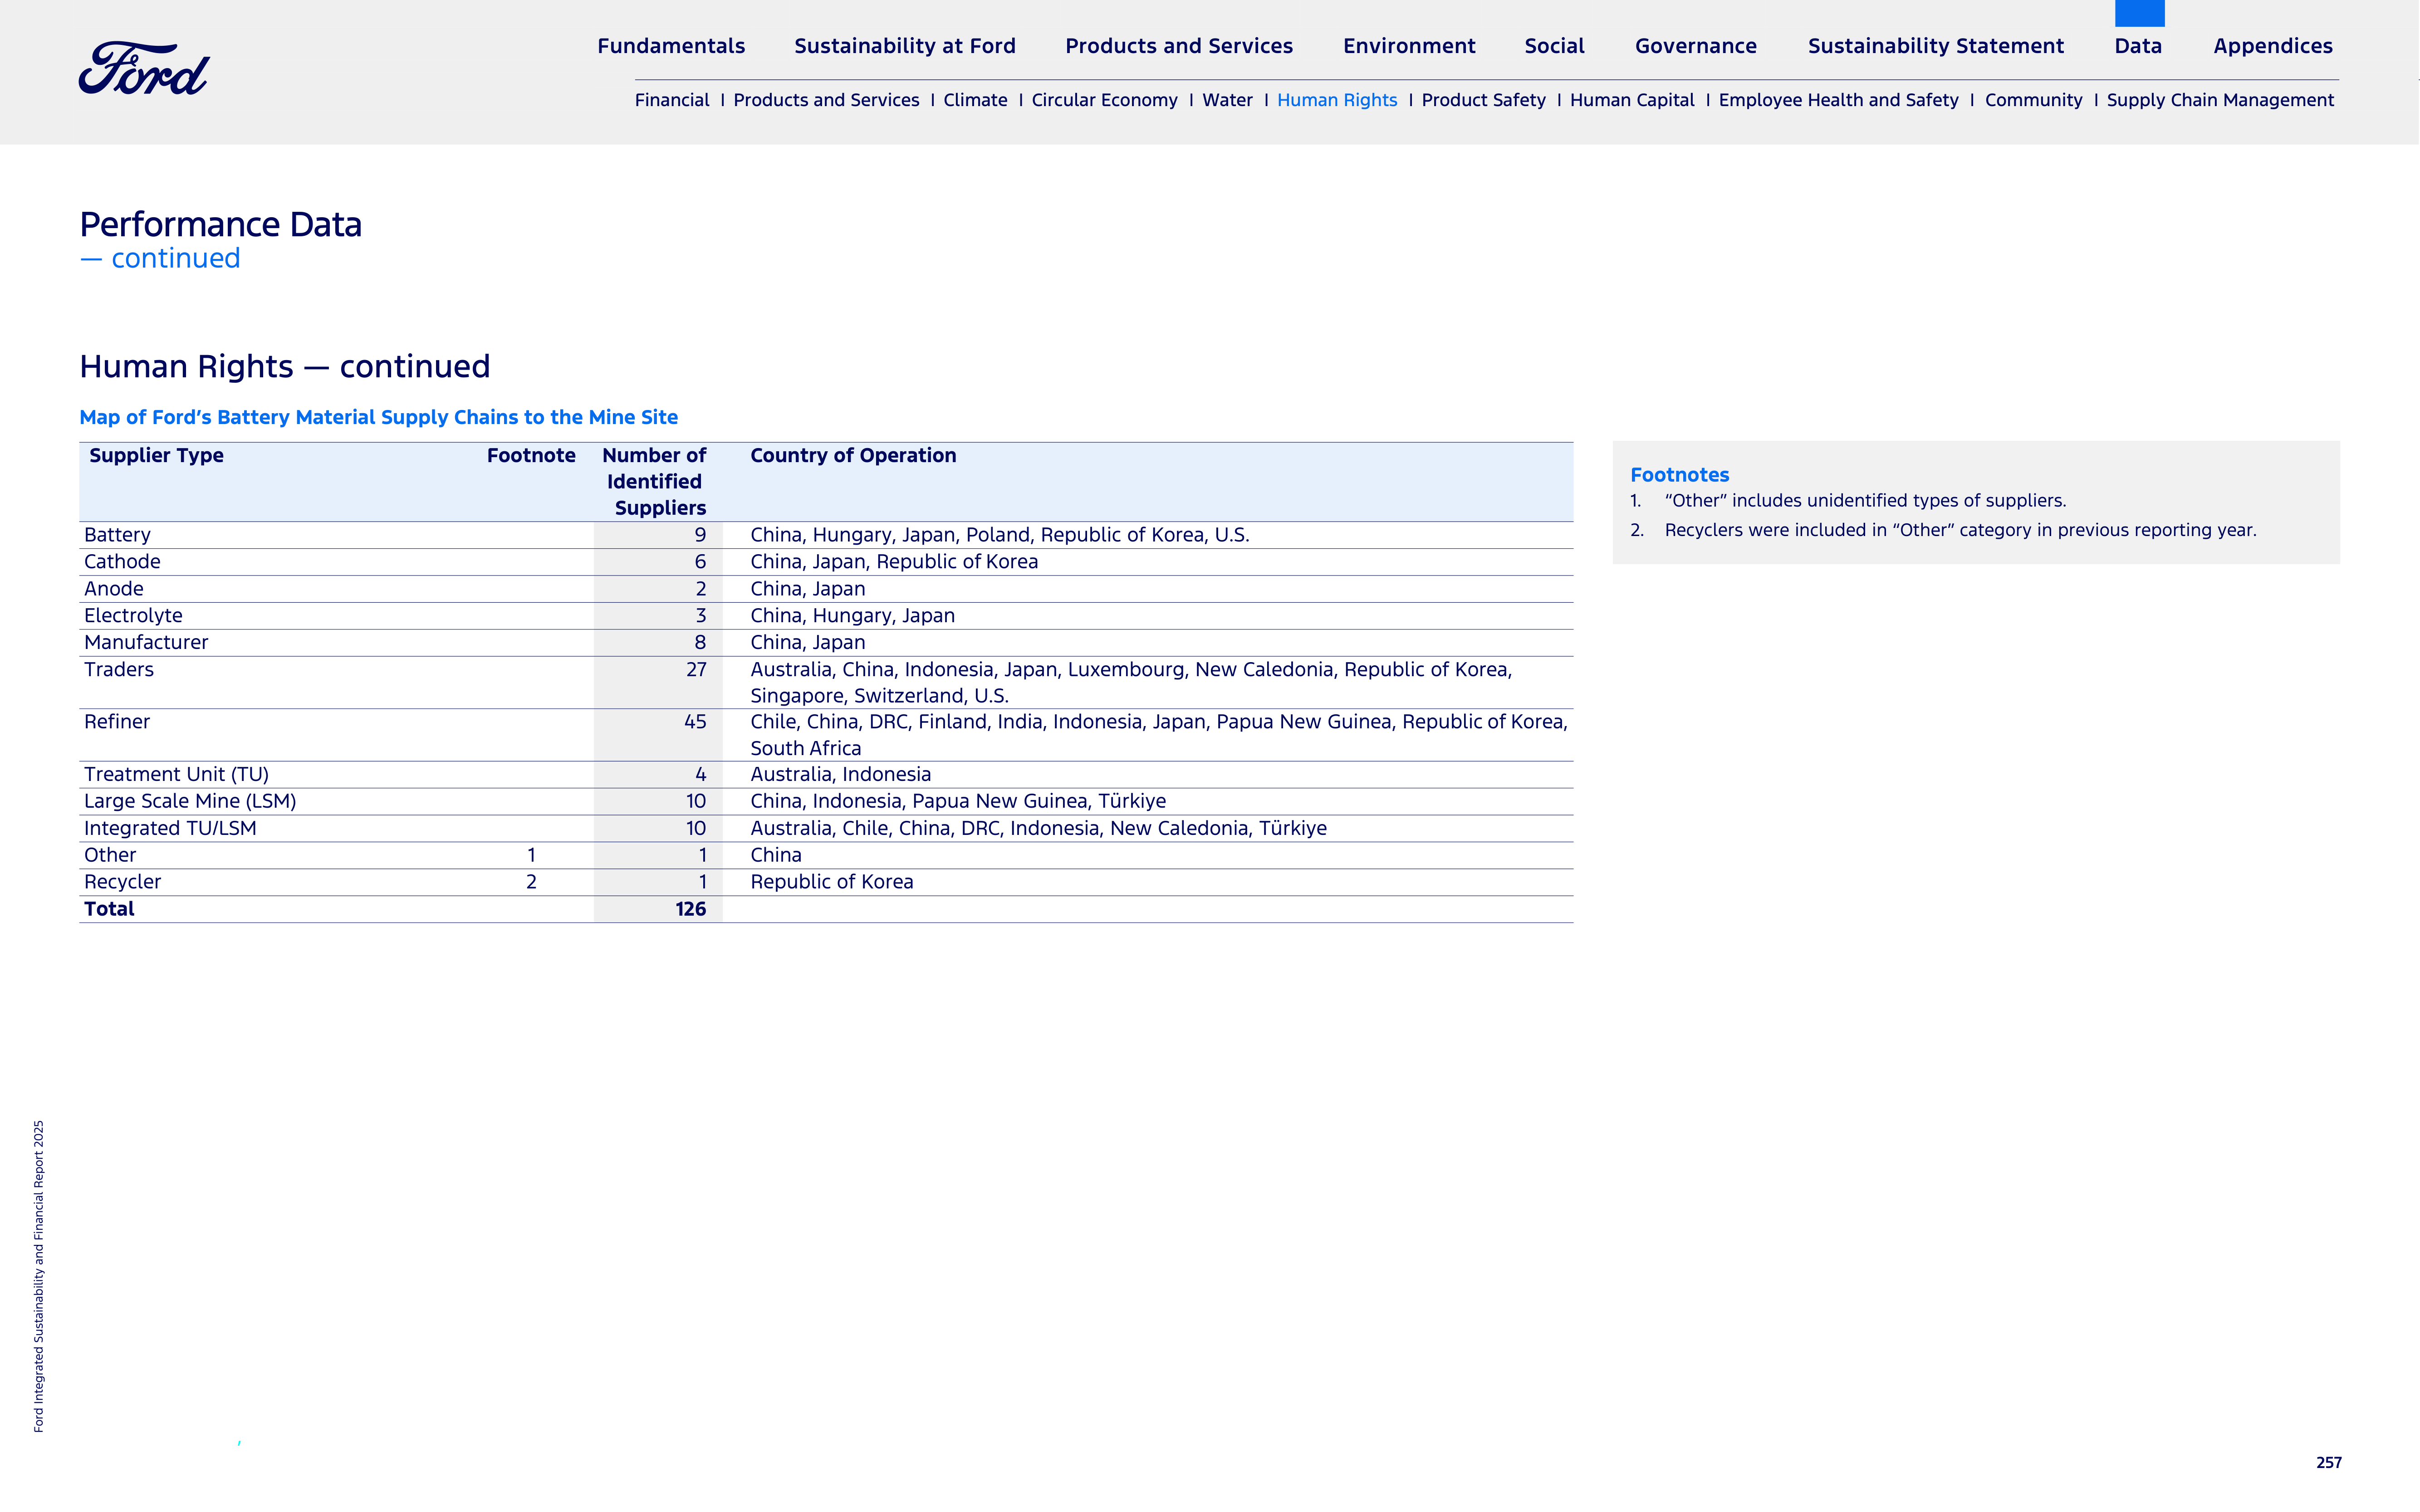The width and height of the screenshot is (2420, 1512).
Task: Open the Social tab
Action: click(x=1555, y=46)
